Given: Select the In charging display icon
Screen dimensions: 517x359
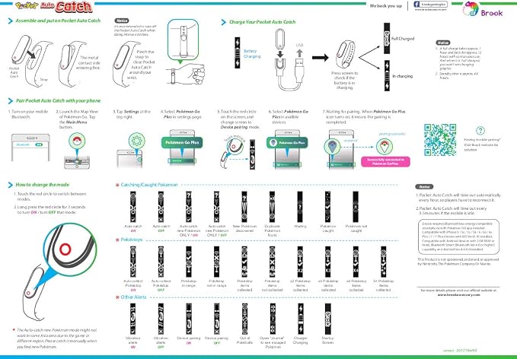Looking at the screenshot, I should pos(387,76).
